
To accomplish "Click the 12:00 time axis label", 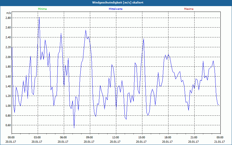I will (116, 137).
